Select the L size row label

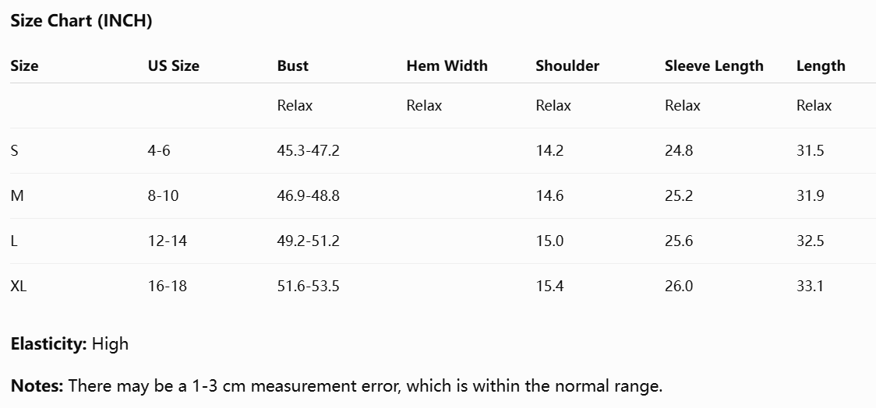click(14, 241)
